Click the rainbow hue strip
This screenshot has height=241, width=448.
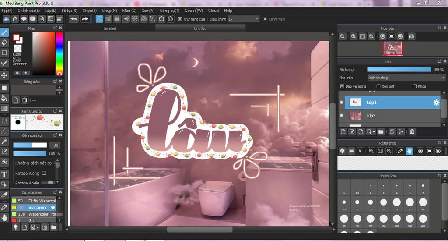(59, 53)
